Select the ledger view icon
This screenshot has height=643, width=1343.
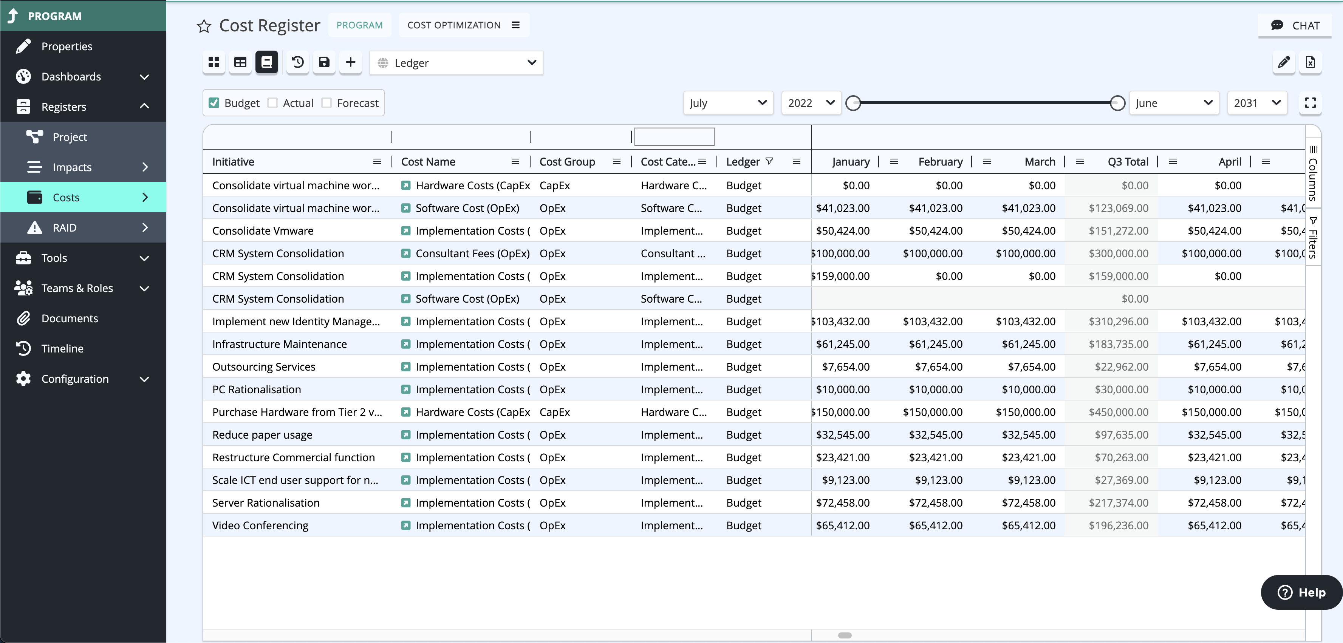(x=266, y=63)
